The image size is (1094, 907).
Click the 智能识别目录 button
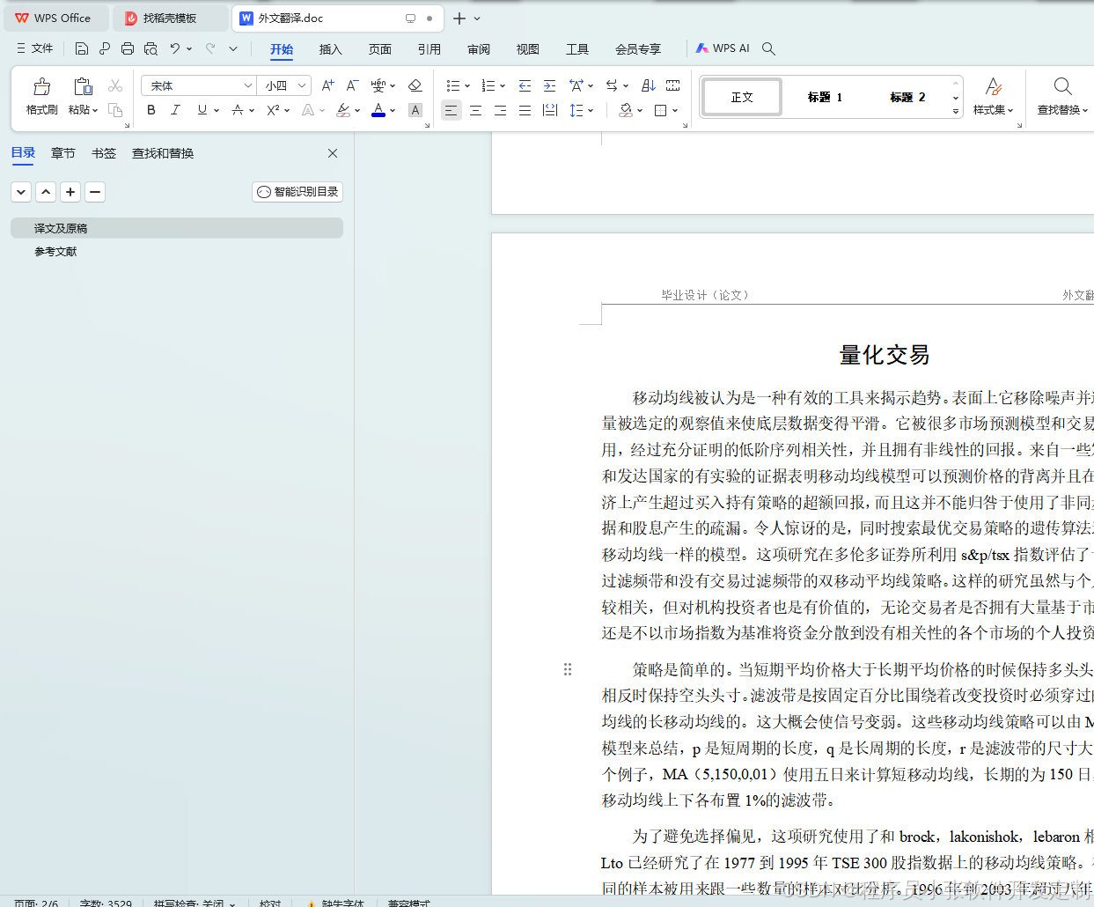coord(297,191)
